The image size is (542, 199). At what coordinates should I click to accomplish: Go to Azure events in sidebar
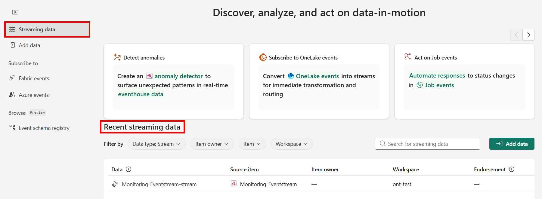pos(34,95)
